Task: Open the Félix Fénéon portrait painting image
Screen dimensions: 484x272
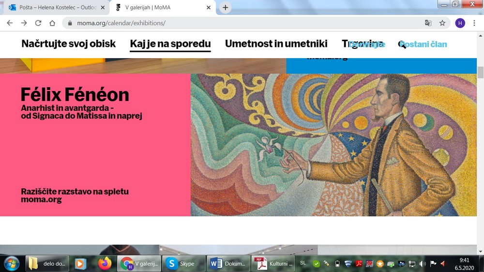Action: 333,145
